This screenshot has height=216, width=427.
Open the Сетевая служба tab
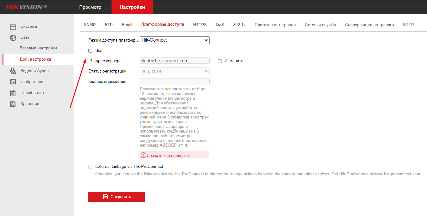point(320,25)
